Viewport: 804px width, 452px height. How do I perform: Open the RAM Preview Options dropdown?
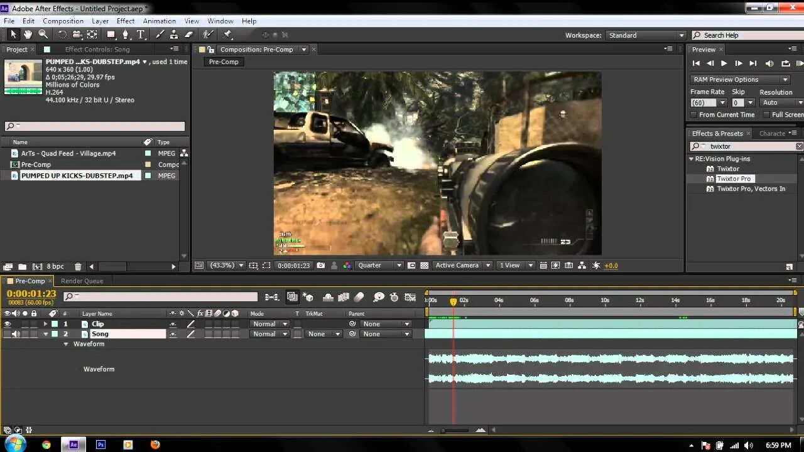pos(740,80)
